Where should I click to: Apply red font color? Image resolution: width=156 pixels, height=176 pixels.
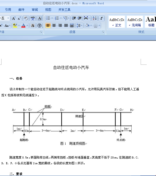tap(23, 25)
